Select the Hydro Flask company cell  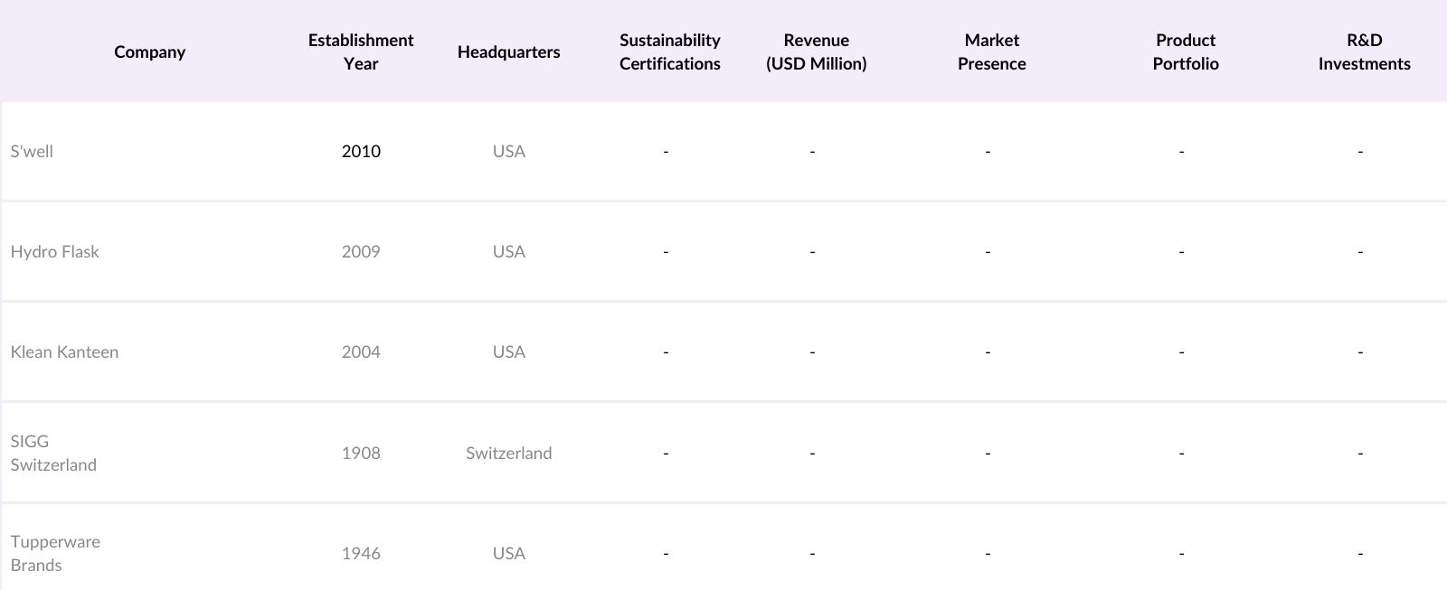[x=54, y=251]
